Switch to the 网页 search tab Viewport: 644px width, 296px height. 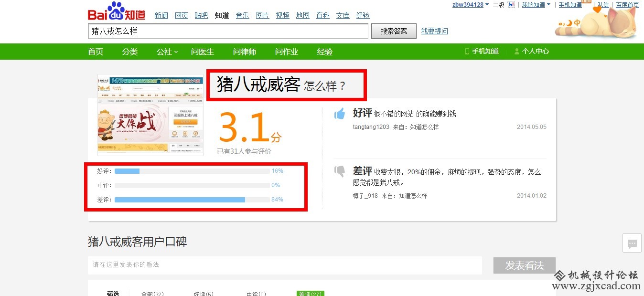(x=182, y=15)
